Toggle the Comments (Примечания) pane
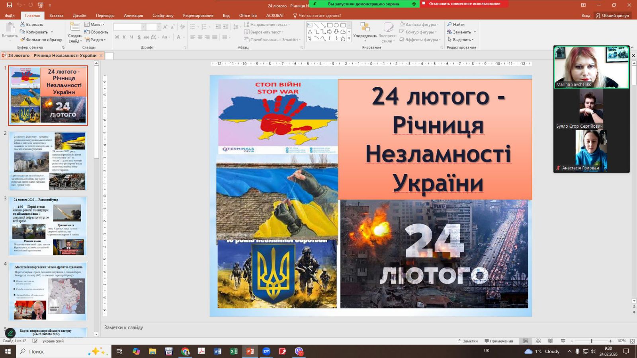This screenshot has width=637, height=358. 498,341
